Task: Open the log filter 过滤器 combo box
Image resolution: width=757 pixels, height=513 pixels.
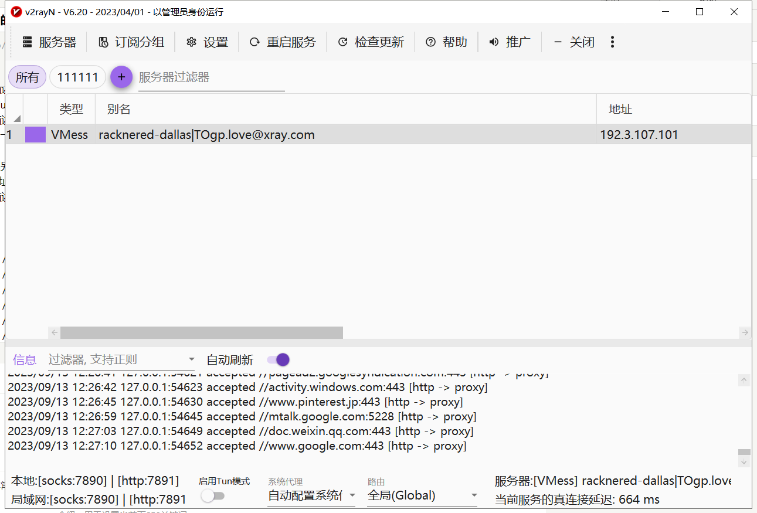Action: (121, 359)
